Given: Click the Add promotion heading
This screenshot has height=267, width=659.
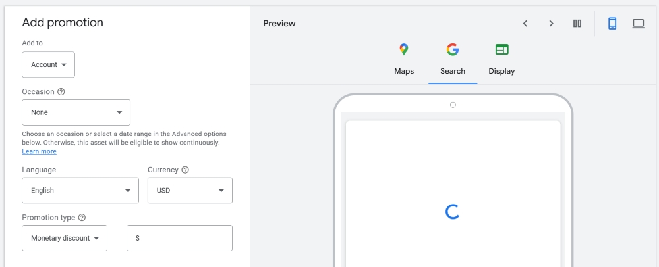Looking at the screenshot, I should (x=63, y=22).
